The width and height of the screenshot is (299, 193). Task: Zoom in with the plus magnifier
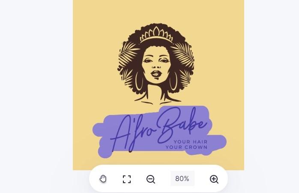214,179
